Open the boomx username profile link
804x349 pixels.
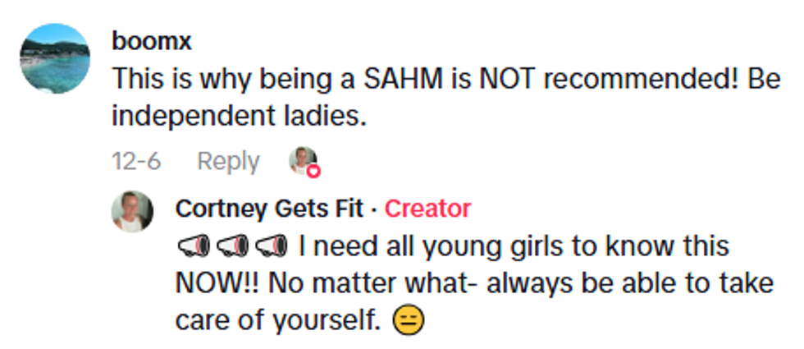(x=151, y=41)
